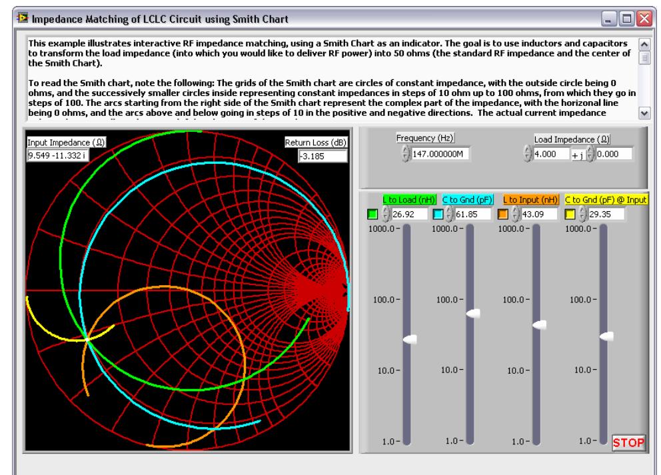This screenshot has width=661, height=475.
Task: Maximize the Impedance Matching window
Action: pyautogui.click(x=627, y=19)
